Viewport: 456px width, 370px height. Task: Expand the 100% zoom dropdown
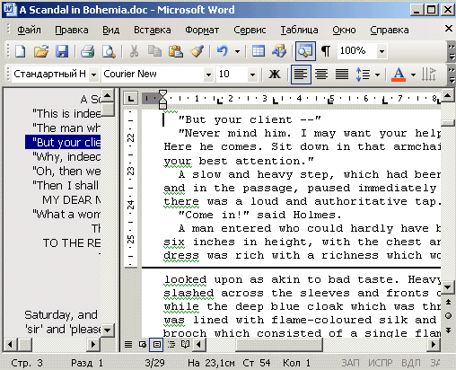coord(381,51)
